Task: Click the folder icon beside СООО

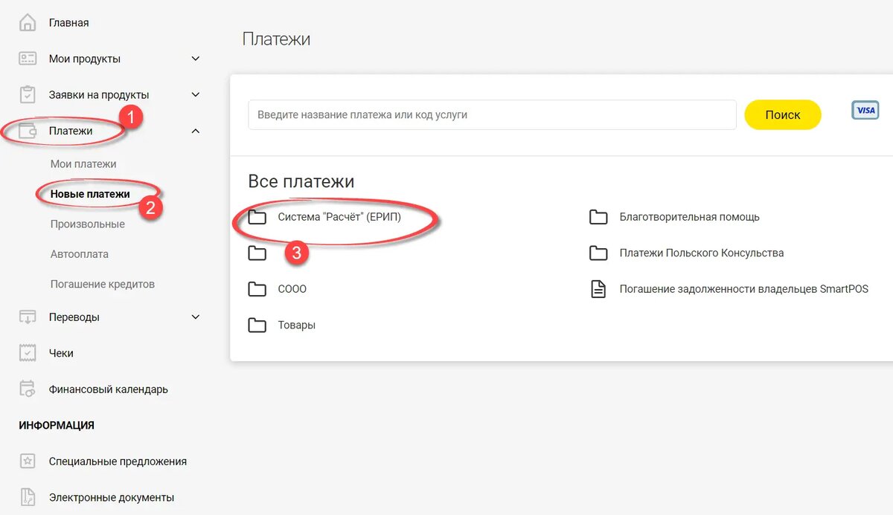Action: [257, 289]
